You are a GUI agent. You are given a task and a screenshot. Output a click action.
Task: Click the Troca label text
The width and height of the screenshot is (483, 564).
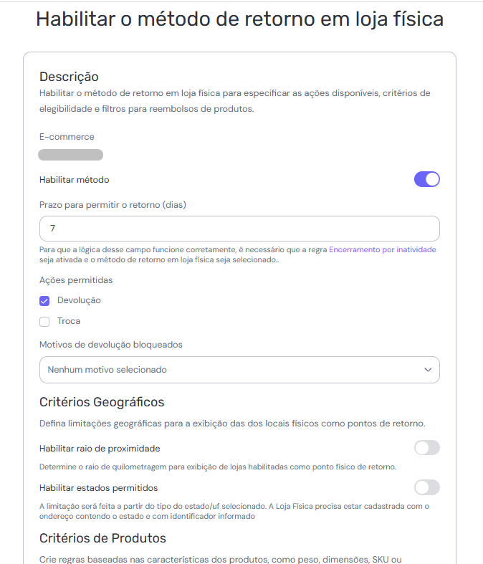coord(69,321)
